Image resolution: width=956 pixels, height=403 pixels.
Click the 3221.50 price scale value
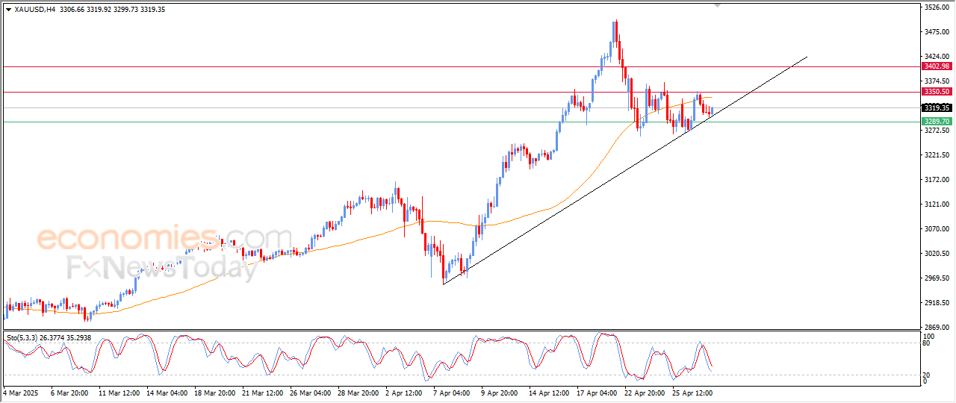[937, 155]
